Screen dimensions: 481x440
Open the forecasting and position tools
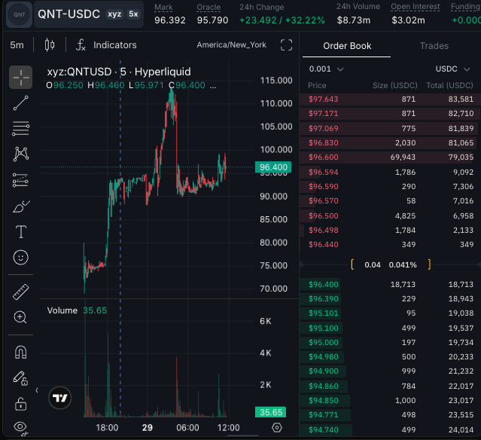point(20,180)
